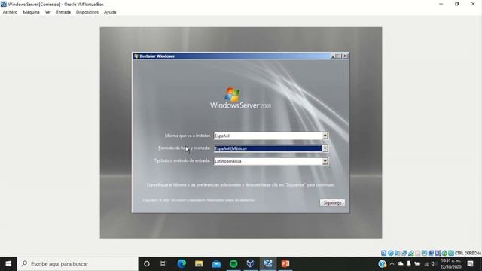
Task: Click the keyboard capture status icon
Action: coord(451,253)
